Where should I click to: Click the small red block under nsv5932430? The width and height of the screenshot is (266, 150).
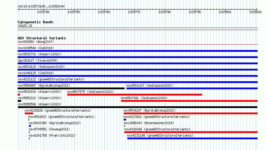coord(19,95)
